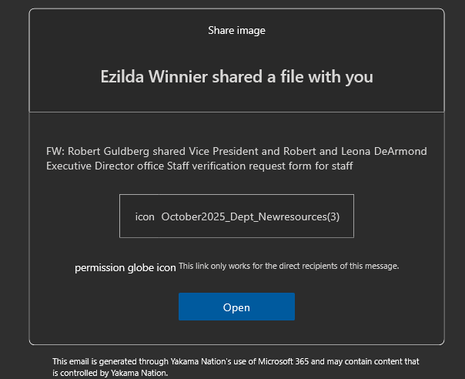Click the Share image placeholder at top
The width and height of the screenshot is (465, 379).
click(236, 30)
